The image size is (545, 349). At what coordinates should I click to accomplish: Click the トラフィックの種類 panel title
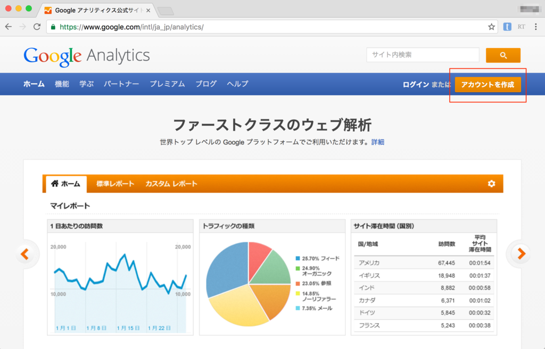[228, 226]
